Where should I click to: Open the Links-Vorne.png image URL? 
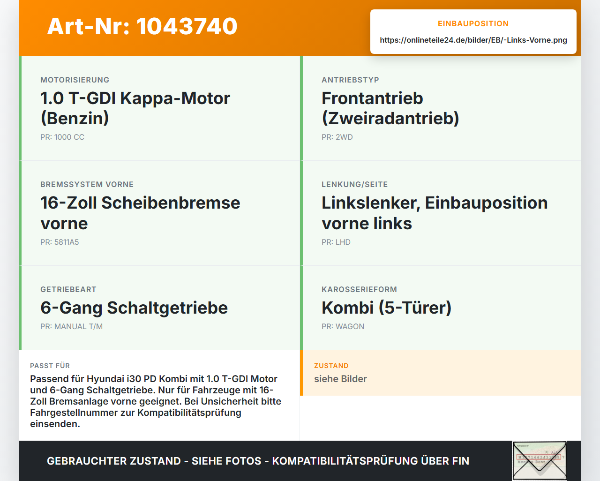pyautogui.click(x=473, y=40)
